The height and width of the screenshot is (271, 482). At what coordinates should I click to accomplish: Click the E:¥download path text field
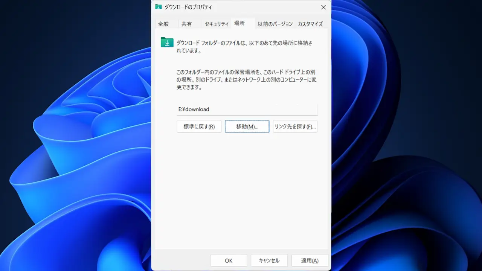(x=247, y=109)
